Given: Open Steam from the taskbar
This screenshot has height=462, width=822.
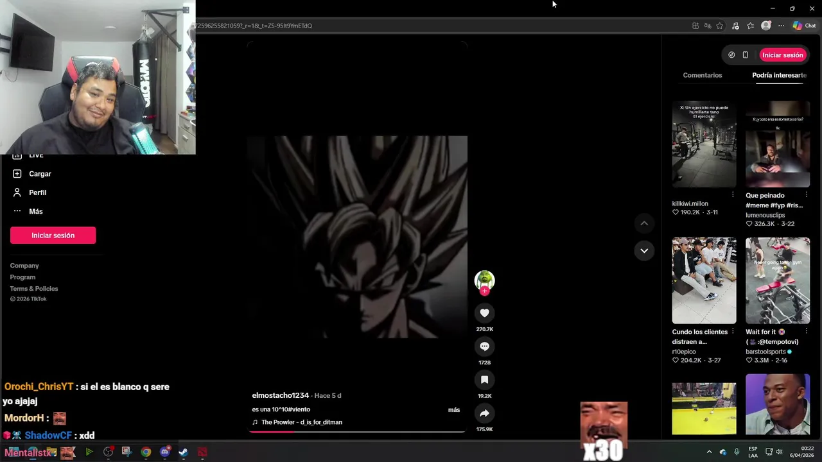Looking at the screenshot, I should tap(183, 452).
